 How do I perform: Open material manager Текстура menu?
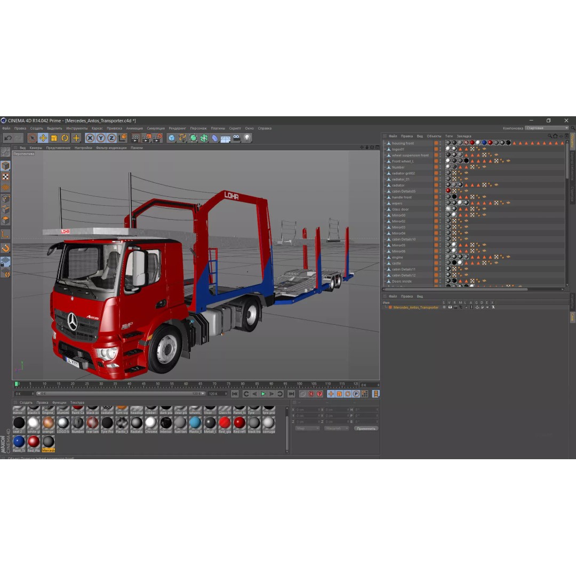point(77,403)
